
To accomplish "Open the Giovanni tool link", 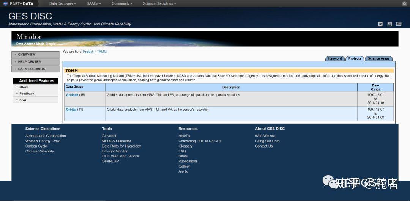I will [x=109, y=136].
